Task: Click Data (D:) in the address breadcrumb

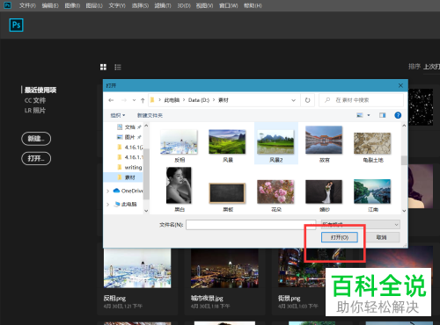Action: point(199,100)
